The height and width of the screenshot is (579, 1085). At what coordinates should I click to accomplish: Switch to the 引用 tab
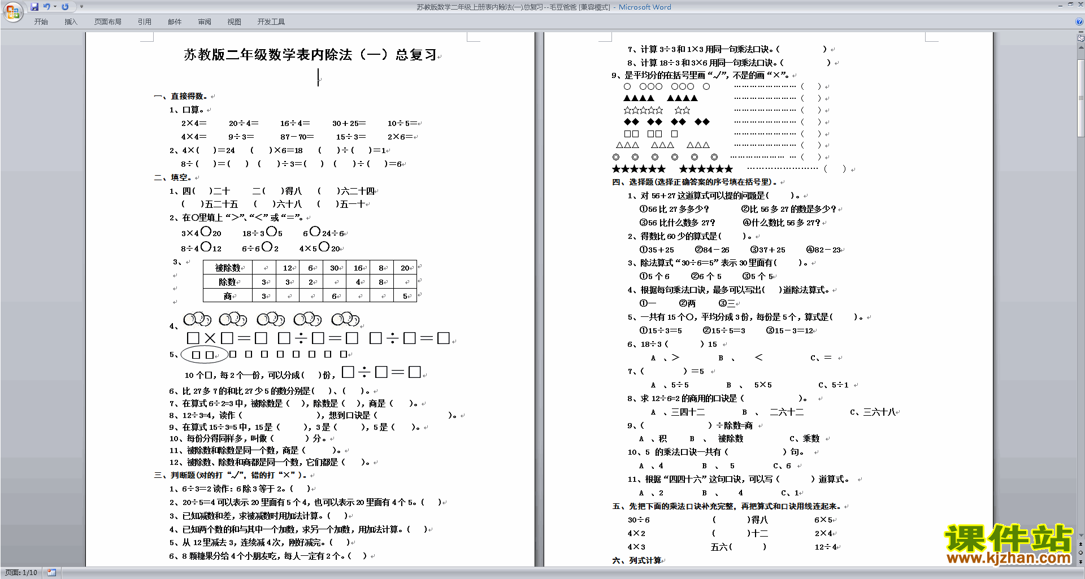click(144, 22)
